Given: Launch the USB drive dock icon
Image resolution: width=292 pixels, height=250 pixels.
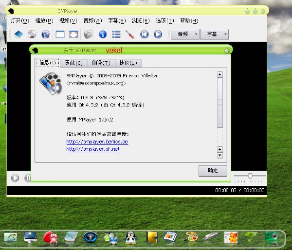Looking at the screenshot, I should [210, 236].
